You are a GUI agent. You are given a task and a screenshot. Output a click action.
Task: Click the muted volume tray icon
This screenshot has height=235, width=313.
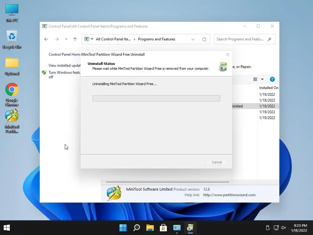click(x=283, y=228)
